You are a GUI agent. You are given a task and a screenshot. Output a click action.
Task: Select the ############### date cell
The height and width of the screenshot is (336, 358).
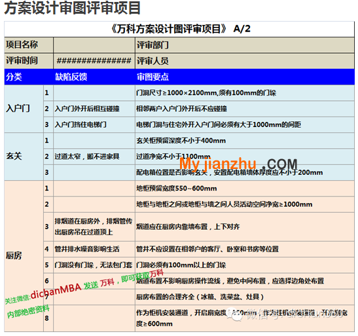[94, 61]
